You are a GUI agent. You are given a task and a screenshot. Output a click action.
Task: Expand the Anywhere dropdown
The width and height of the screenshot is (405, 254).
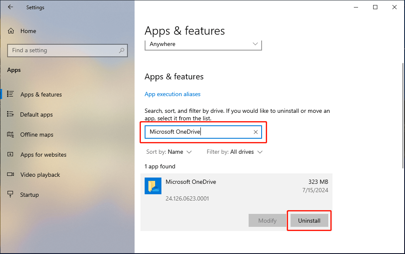(203, 44)
